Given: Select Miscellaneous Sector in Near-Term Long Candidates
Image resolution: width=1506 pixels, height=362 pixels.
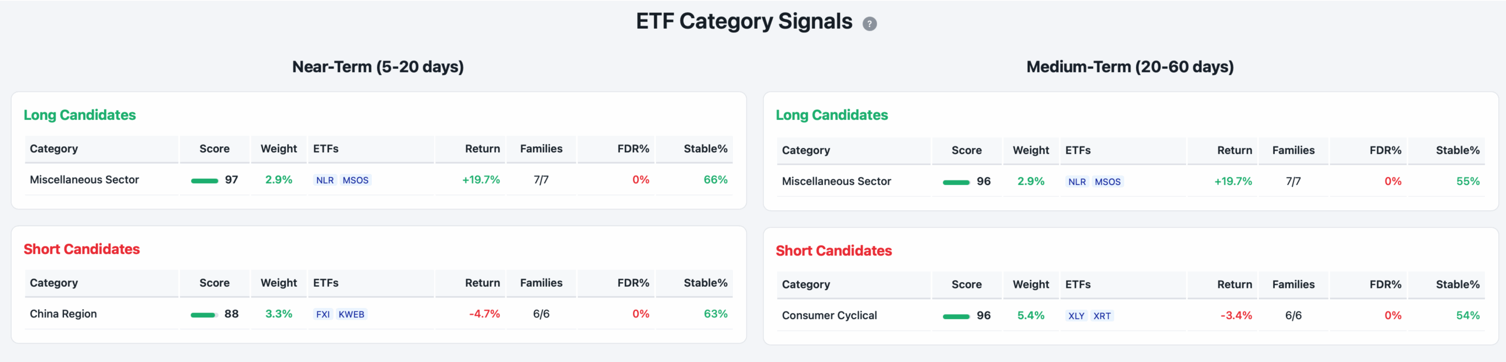Looking at the screenshot, I should [x=84, y=180].
